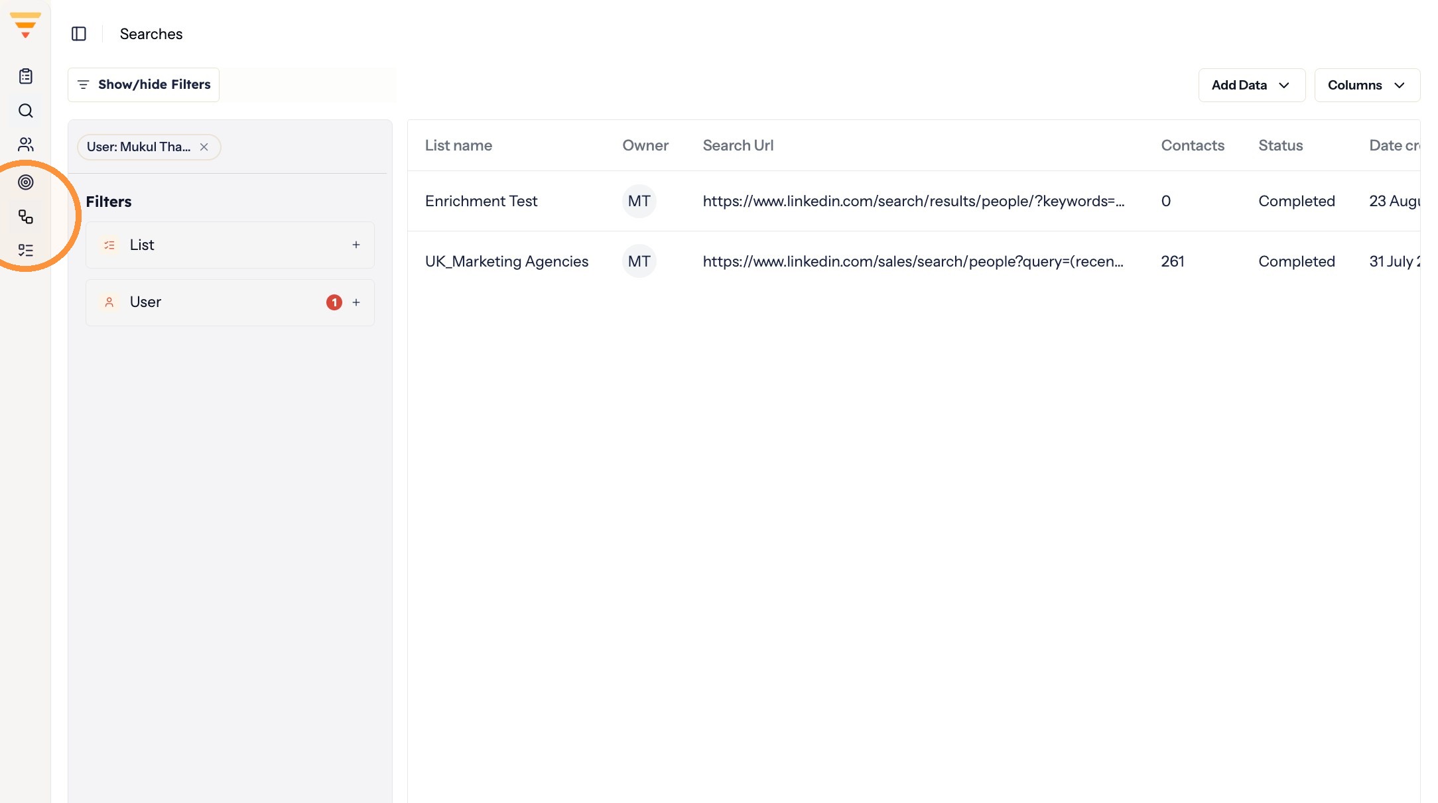The width and height of the screenshot is (1438, 803).
Task: Open the Add Data dropdown
Action: click(1252, 85)
